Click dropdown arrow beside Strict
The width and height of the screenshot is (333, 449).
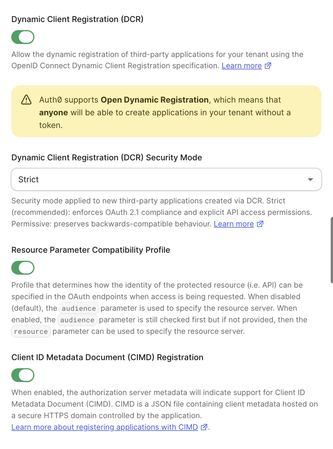pyautogui.click(x=311, y=180)
